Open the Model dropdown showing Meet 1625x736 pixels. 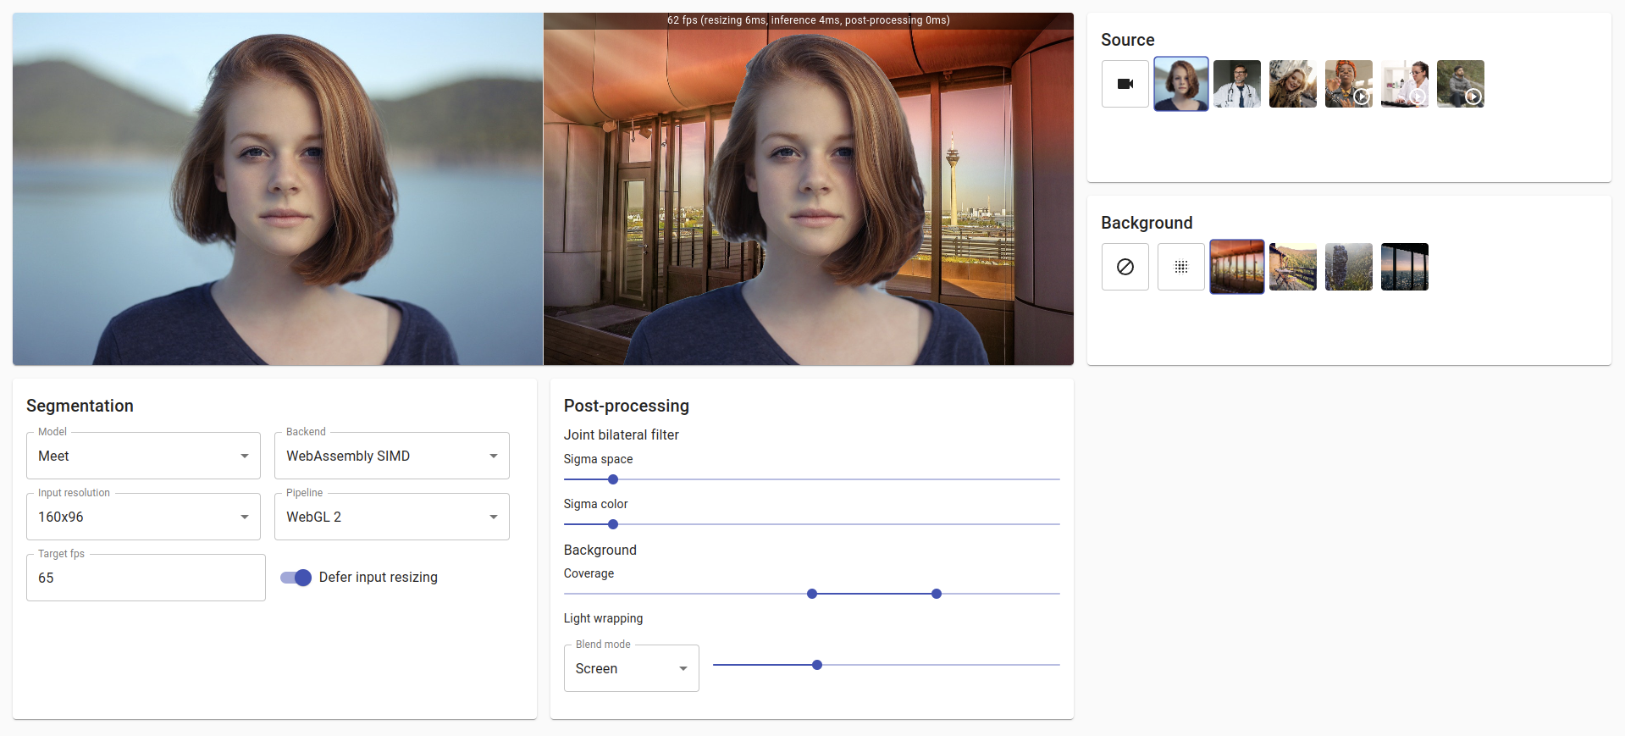pos(143,456)
